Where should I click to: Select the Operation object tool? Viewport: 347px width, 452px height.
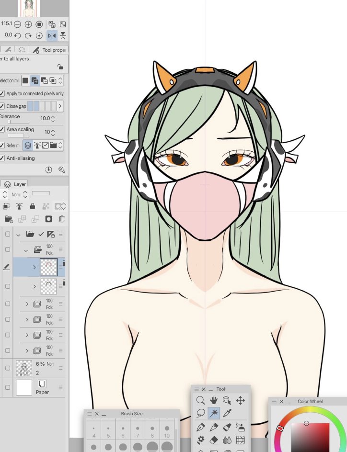pos(227,400)
